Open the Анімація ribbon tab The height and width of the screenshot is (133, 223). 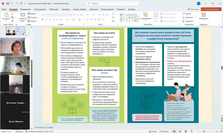click(65, 9)
